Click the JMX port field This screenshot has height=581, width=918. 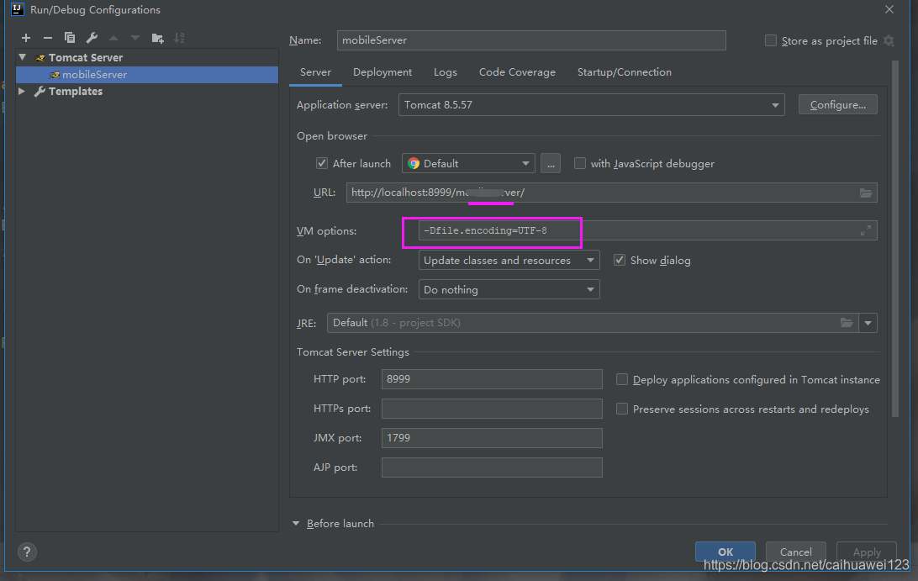click(492, 437)
